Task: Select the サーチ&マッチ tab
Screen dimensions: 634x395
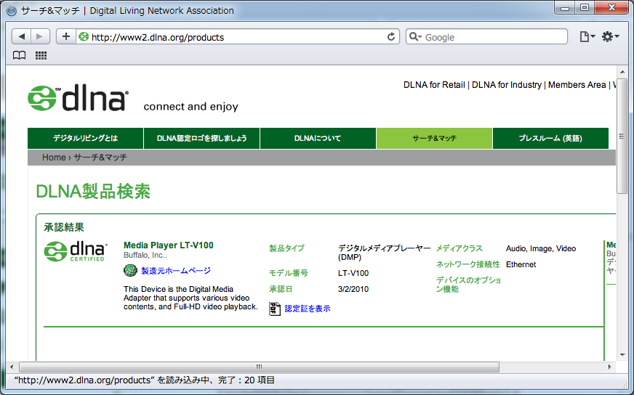Action: click(x=434, y=138)
